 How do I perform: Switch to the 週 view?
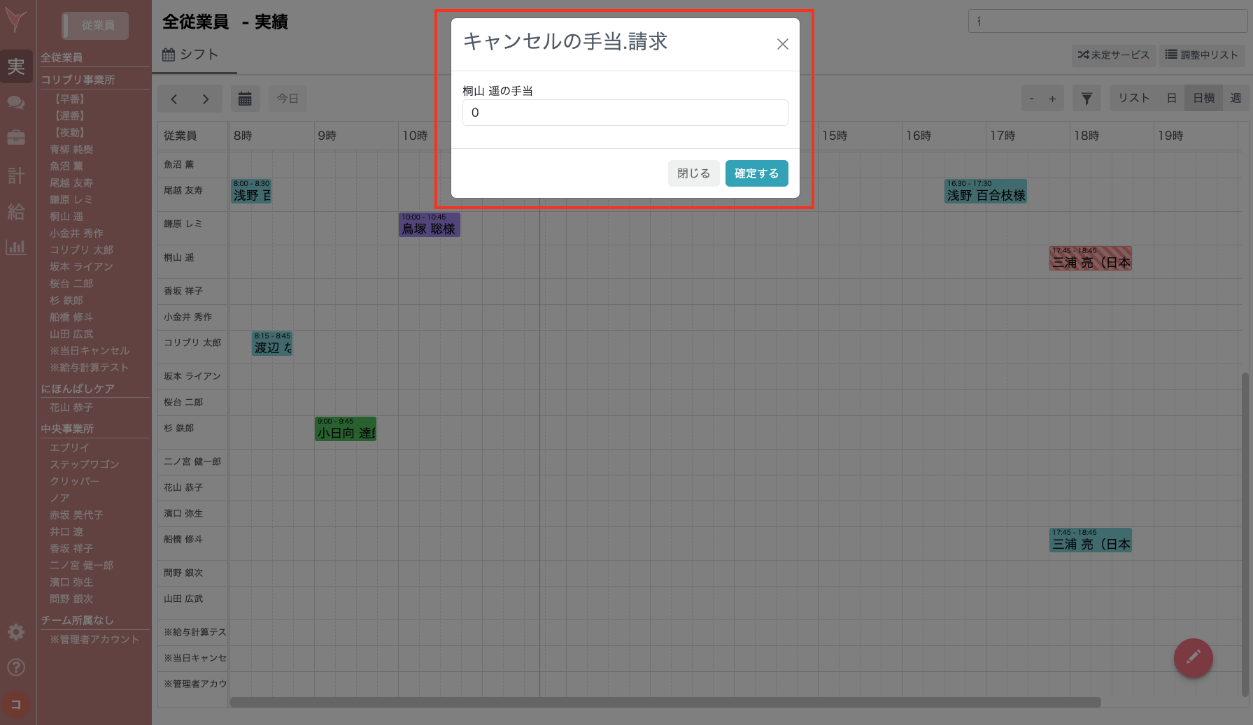(x=1237, y=98)
